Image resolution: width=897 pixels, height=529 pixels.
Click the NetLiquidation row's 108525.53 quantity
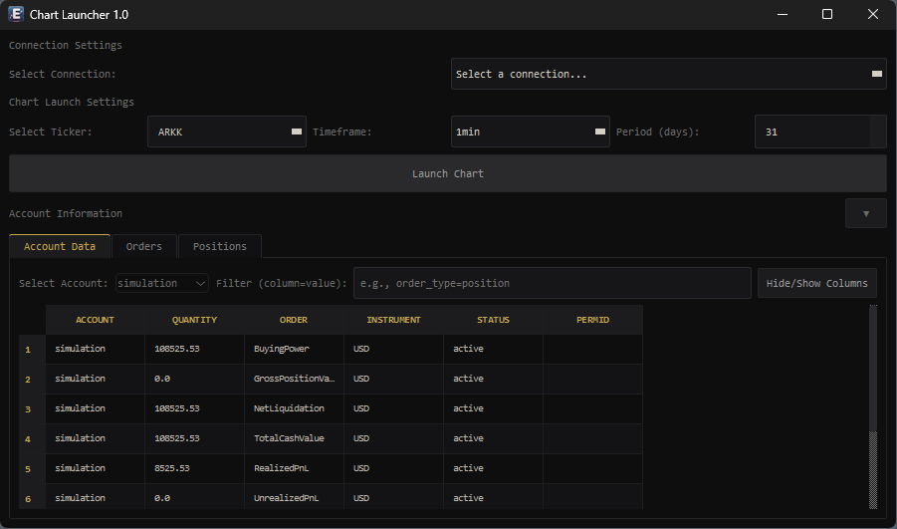coord(194,408)
